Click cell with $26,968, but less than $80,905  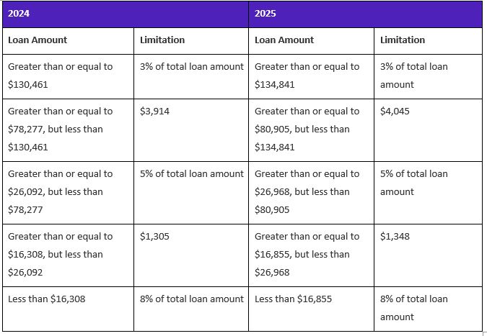pyautogui.click(x=311, y=193)
